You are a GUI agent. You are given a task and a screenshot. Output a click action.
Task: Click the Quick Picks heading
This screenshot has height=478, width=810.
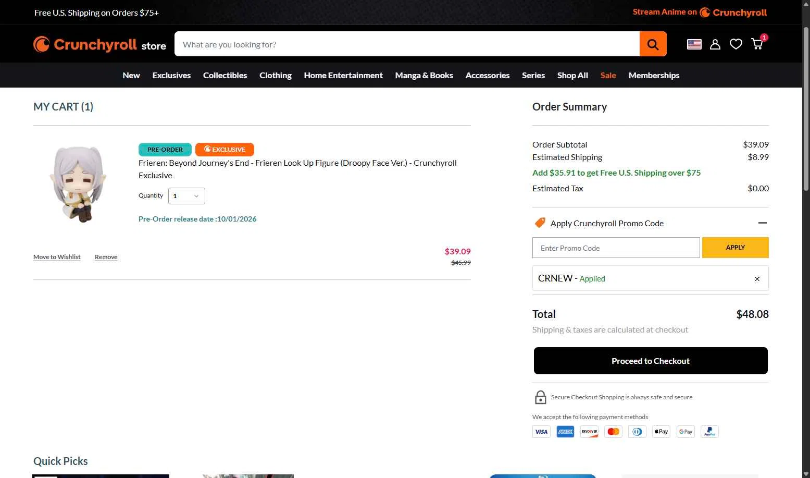click(x=60, y=461)
